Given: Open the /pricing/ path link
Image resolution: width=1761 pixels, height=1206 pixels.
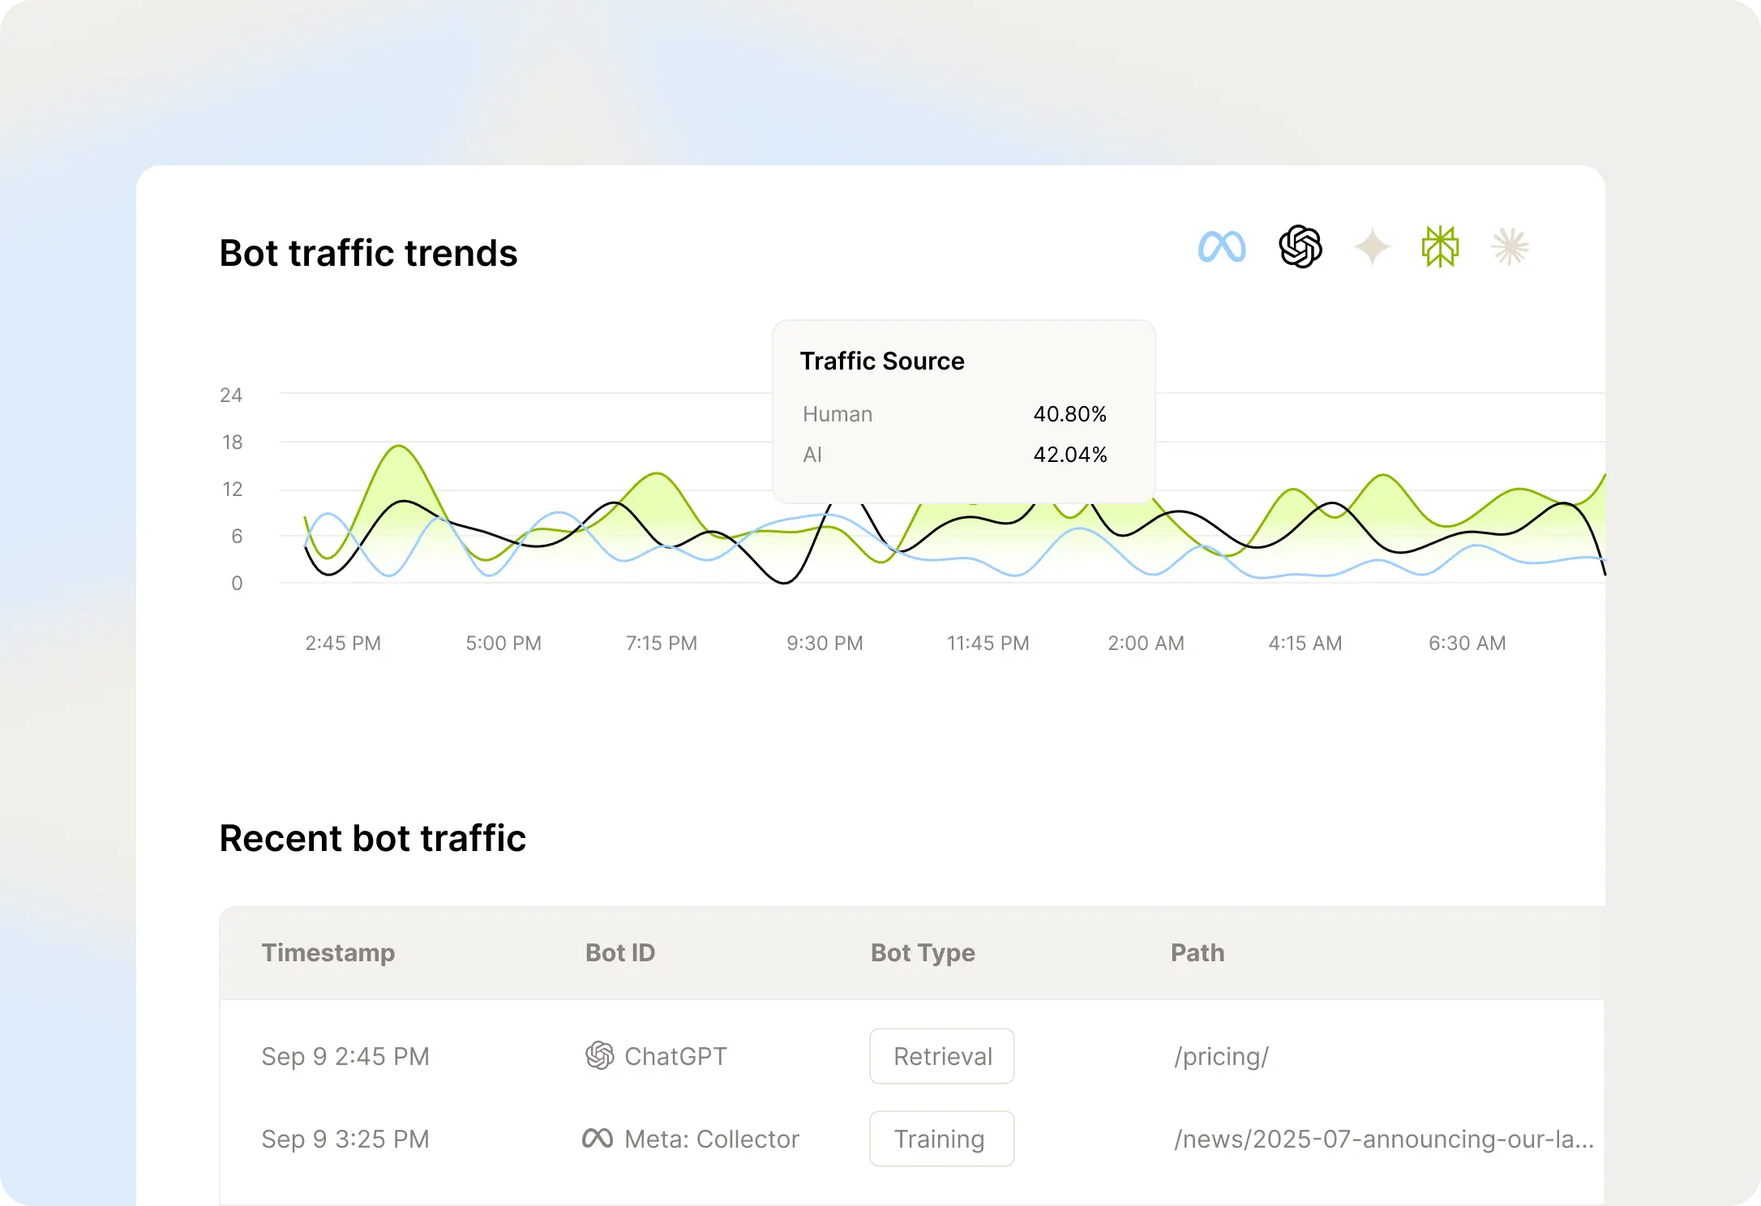Looking at the screenshot, I should pos(1220,1056).
